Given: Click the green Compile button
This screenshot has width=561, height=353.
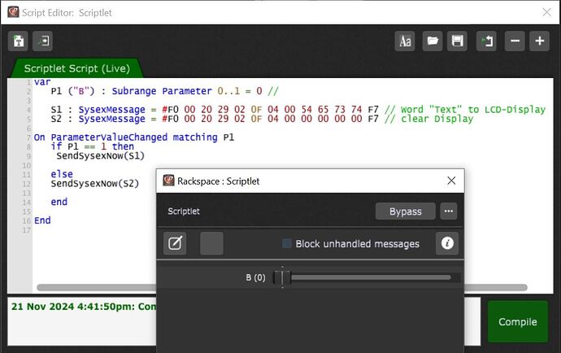Looking at the screenshot, I should 518,321.
